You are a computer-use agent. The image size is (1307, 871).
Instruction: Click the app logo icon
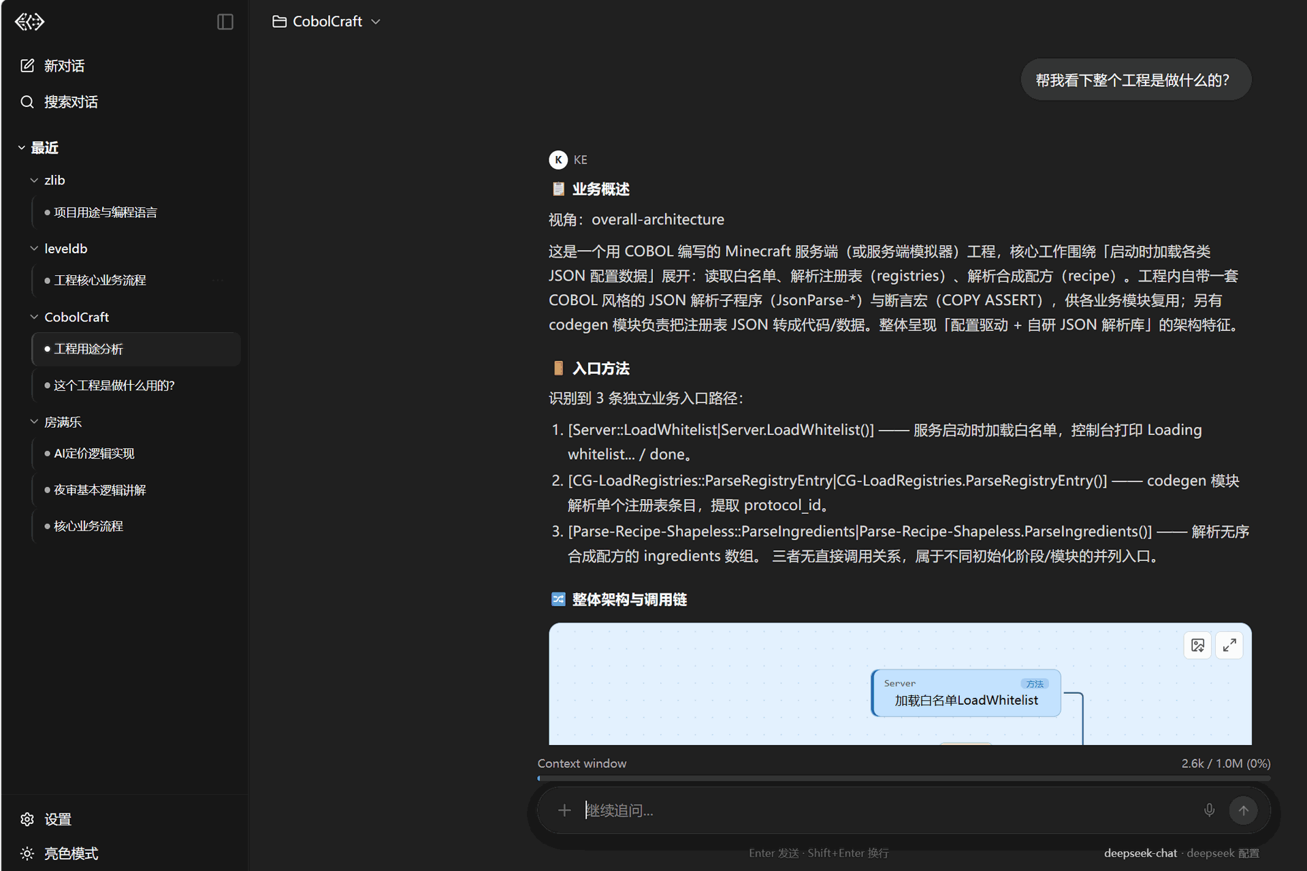(29, 22)
